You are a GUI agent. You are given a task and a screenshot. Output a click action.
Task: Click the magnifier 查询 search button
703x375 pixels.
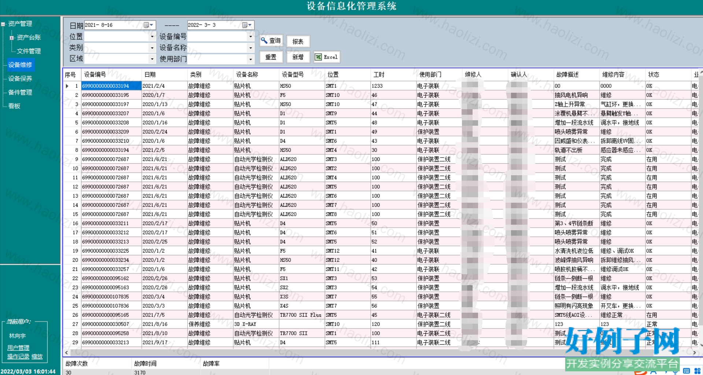(271, 41)
